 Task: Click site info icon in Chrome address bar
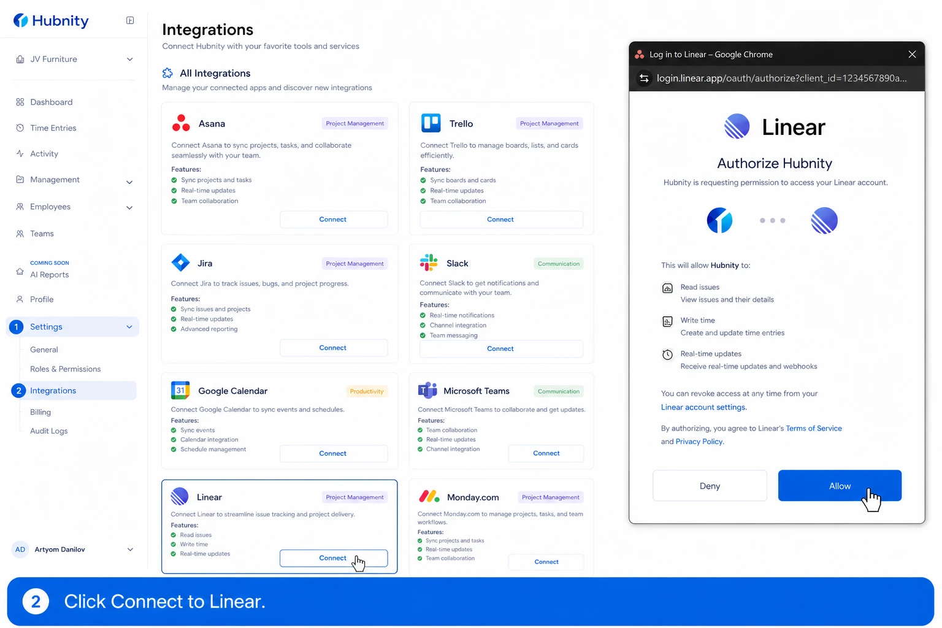point(644,78)
